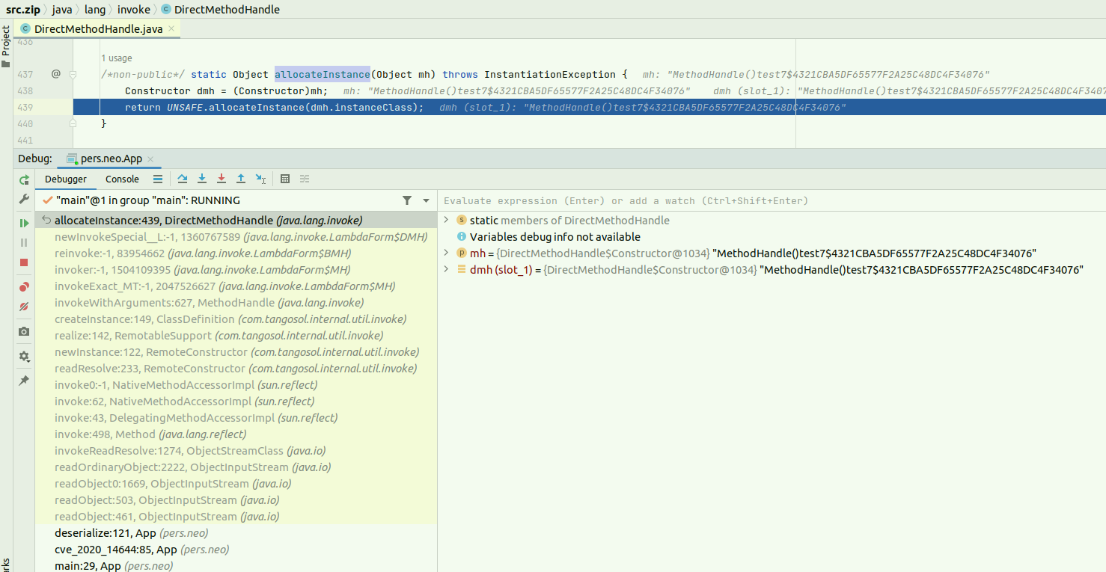1106x572 pixels.
Task: Click the Show Execution Point icon
Action: (157, 179)
